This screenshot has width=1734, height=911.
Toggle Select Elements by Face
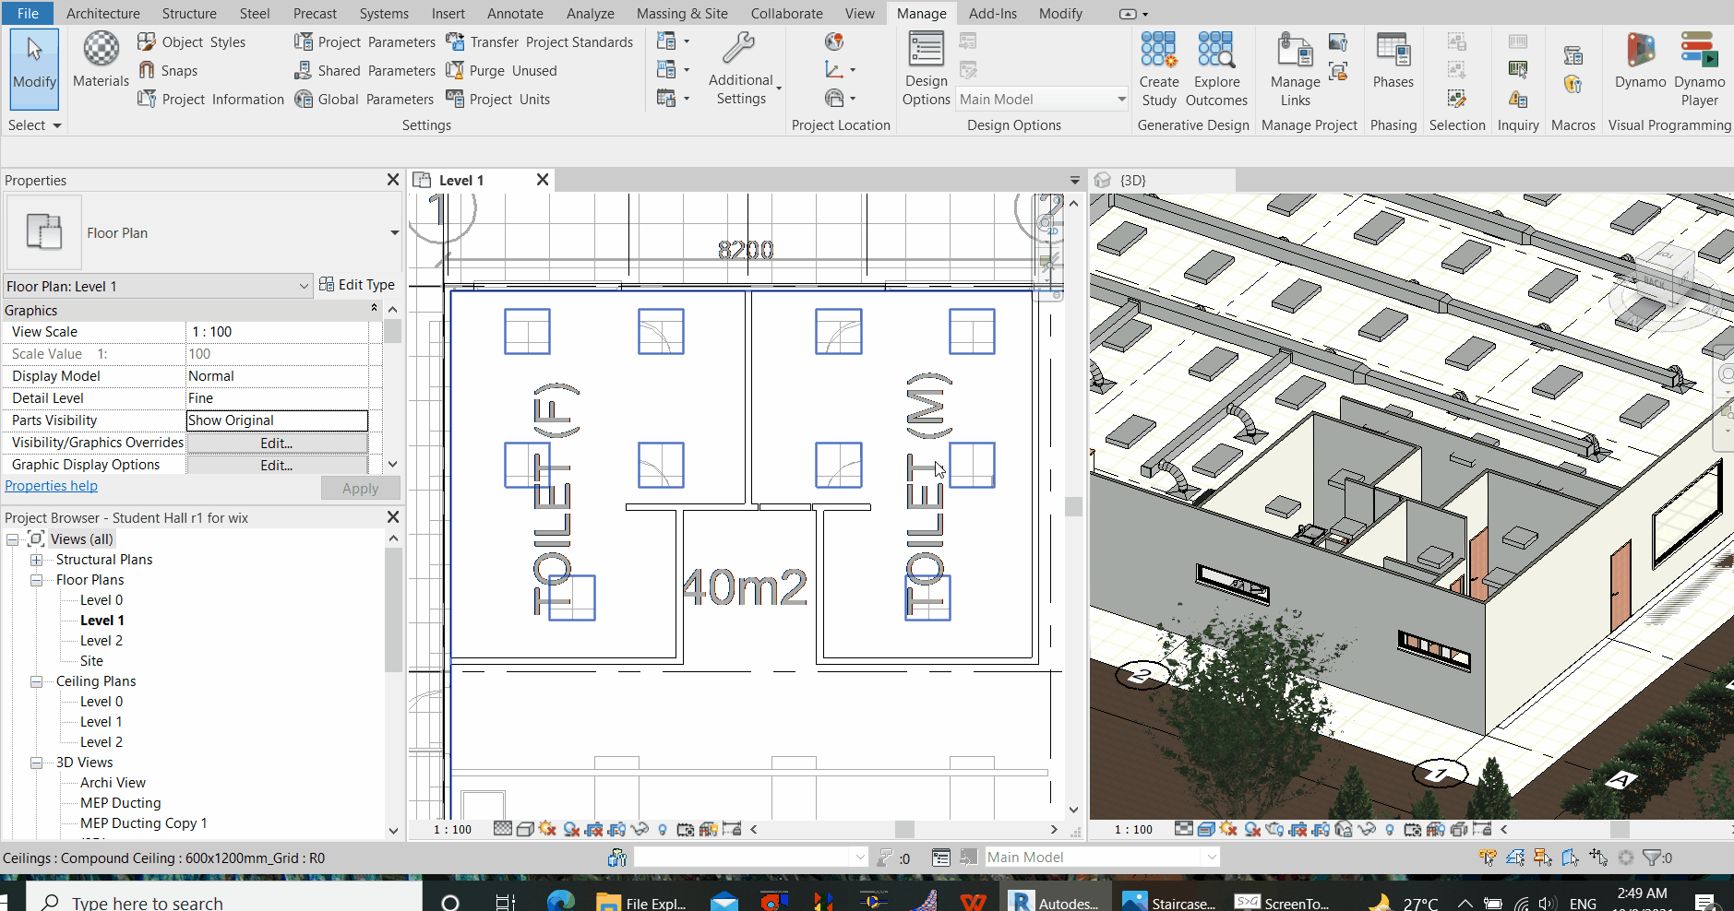point(1571,858)
